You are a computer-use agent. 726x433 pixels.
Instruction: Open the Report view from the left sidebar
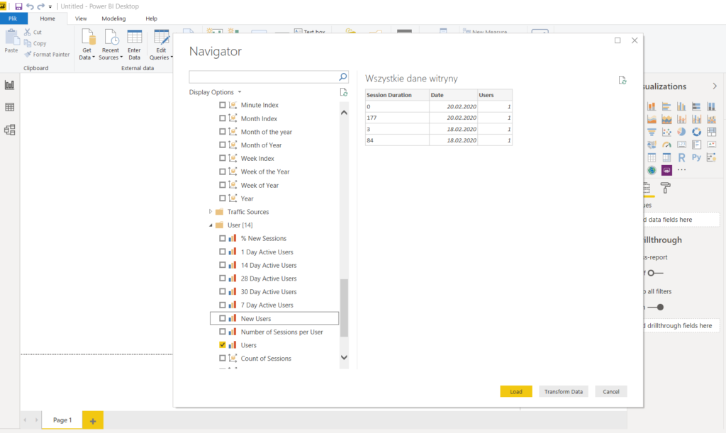[10, 85]
